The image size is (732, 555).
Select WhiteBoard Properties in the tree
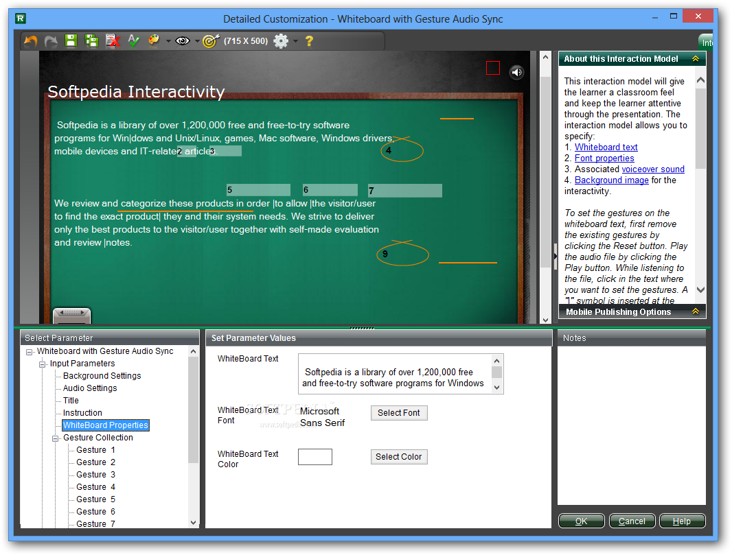pos(106,425)
